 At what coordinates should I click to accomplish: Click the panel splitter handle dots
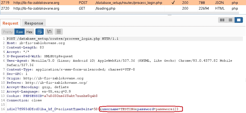click(169, 15)
